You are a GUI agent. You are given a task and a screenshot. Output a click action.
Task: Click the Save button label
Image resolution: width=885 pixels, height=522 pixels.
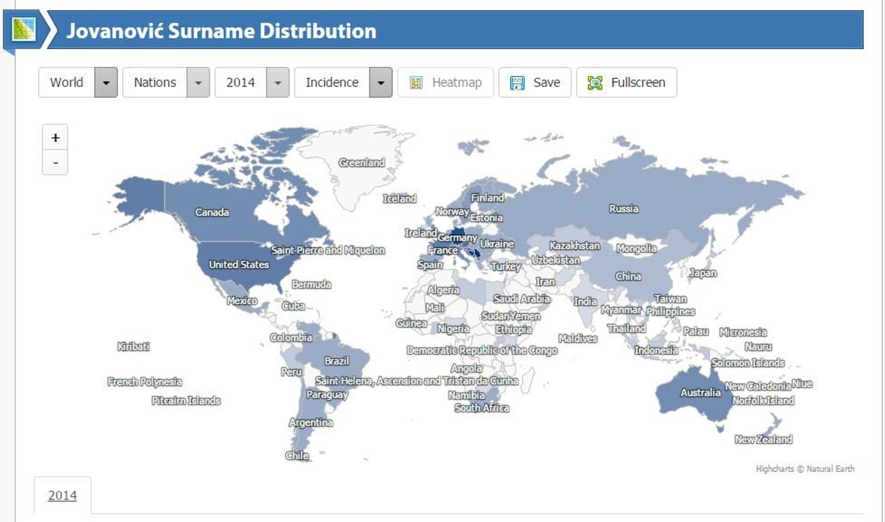coord(547,82)
